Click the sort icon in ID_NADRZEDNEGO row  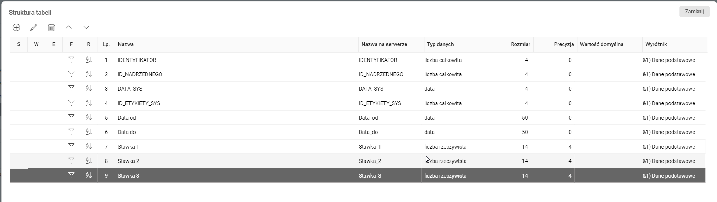tap(89, 74)
